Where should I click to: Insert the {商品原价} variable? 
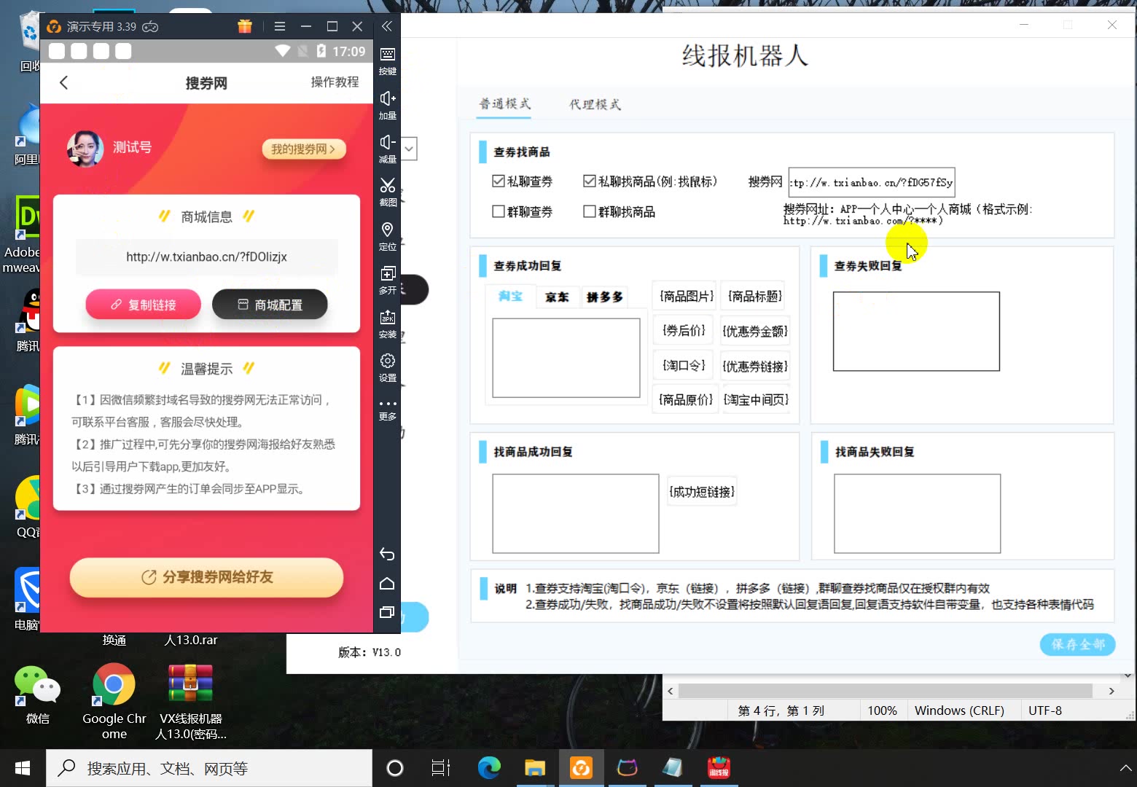pyautogui.click(x=685, y=399)
